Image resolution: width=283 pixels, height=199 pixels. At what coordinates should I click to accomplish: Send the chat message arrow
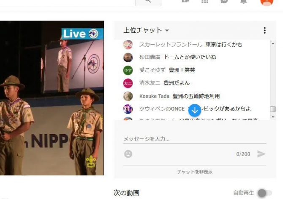261,154
